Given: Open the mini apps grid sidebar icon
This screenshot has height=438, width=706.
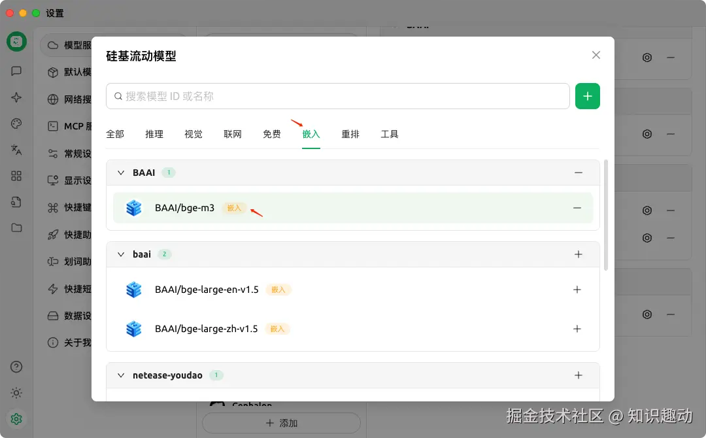Looking at the screenshot, I should [16, 176].
